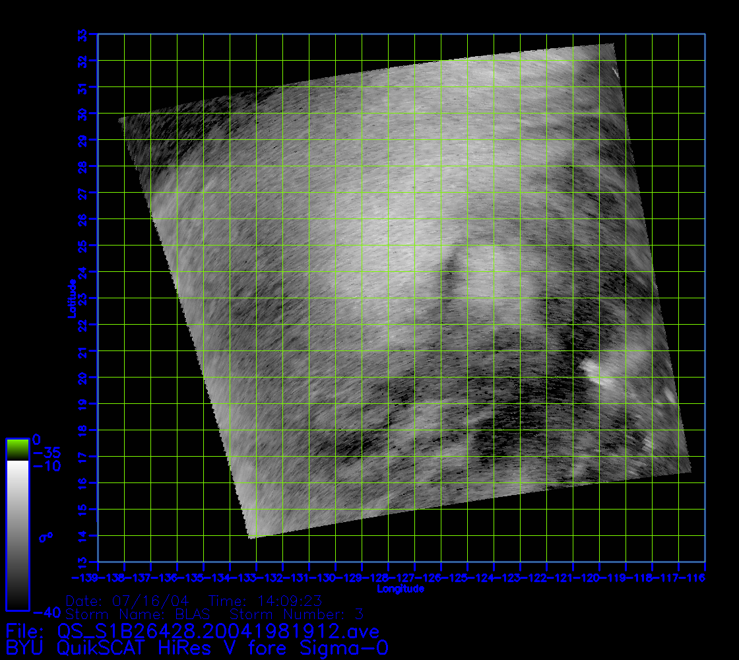Click the green segment of the color bar
Screen dimensions: 739x660
[x=17, y=449]
